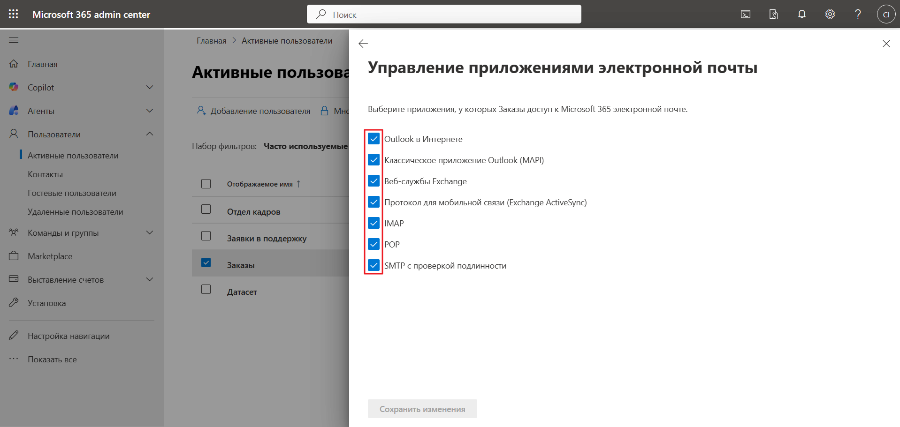Screen dimensions: 900x427
Task: Open settings gear icon in header
Action: pos(830,15)
